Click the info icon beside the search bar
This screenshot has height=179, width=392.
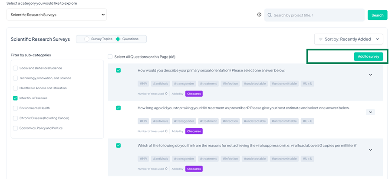tap(259, 15)
